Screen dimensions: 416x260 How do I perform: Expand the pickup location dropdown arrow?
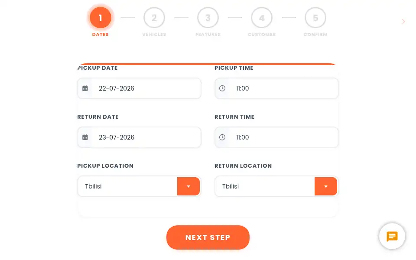[188, 186]
